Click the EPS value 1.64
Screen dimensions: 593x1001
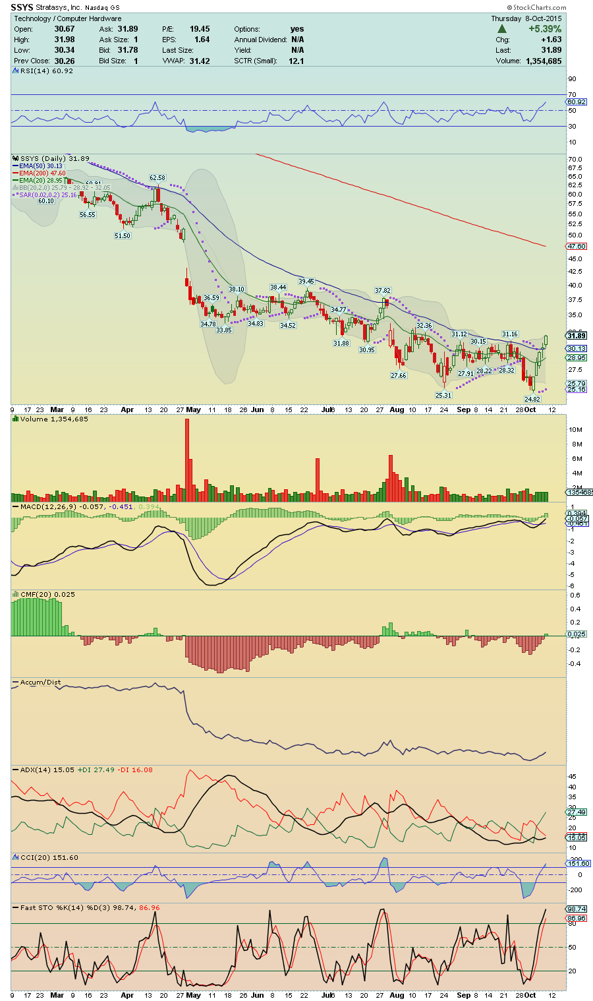click(202, 40)
